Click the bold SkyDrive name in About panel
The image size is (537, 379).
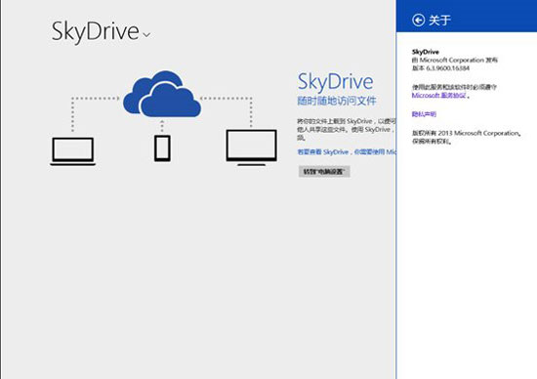(x=426, y=52)
